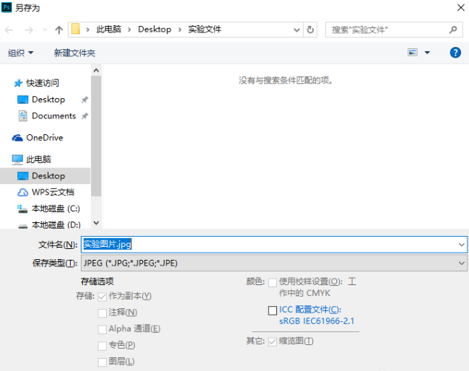Toggle 作为副本 checkbox
The width and height of the screenshot is (469, 371).
coord(102,297)
